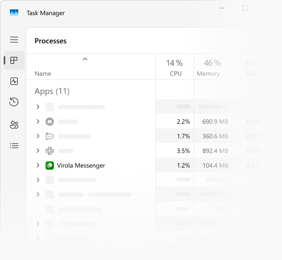Expand the first row under Apps (11)

(x=38, y=107)
